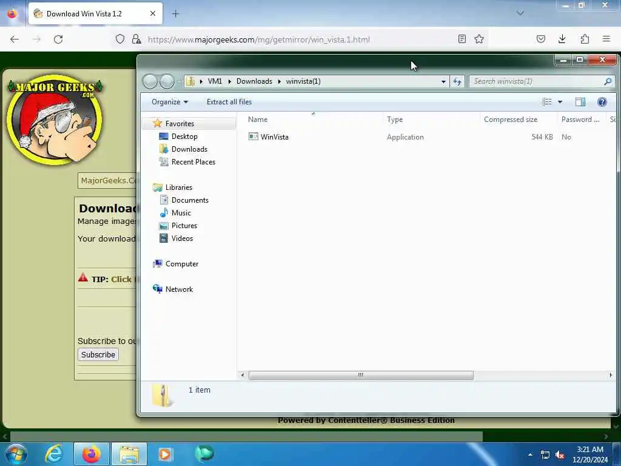
Task: Change view with the view icon
Action: [547, 102]
